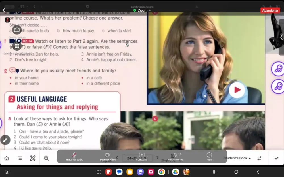
Task: Stop your camera with Detener video
Action: click(x=108, y=157)
